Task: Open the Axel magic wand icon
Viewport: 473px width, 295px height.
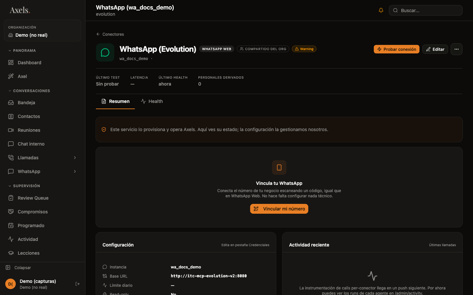Action: (x=11, y=76)
